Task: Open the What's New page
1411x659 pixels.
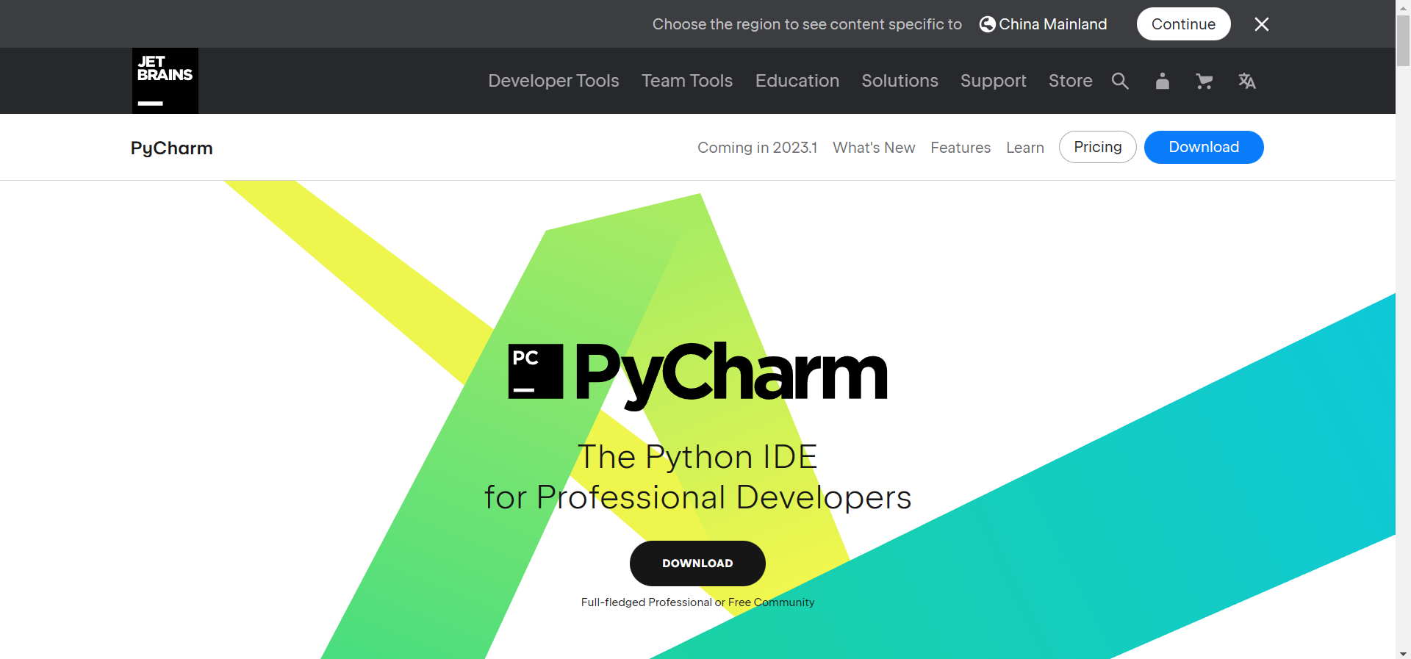Action: [x=874, y=148]
